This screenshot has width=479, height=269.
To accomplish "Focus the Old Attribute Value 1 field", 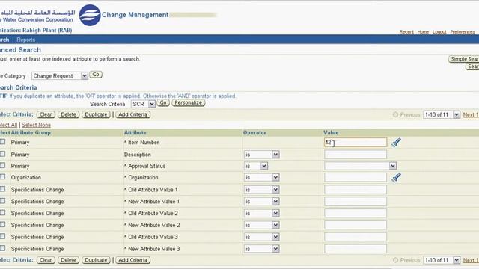I will (356, 190).
